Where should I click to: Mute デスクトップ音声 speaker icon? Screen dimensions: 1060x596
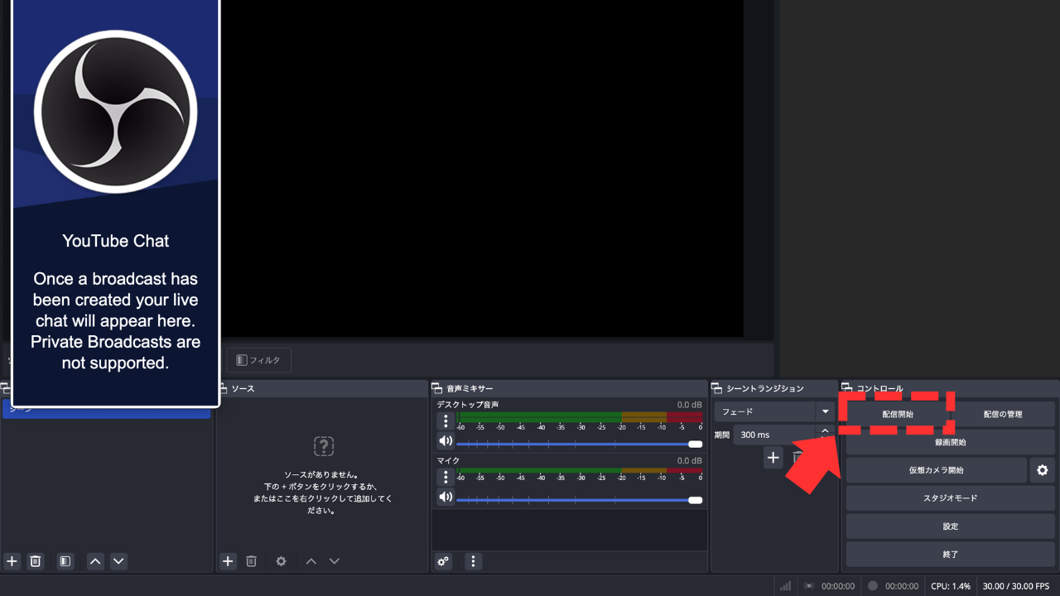[446, 441]
